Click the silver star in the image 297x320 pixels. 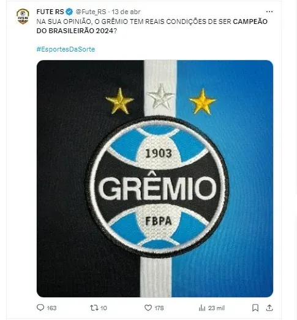click(161, 96)
